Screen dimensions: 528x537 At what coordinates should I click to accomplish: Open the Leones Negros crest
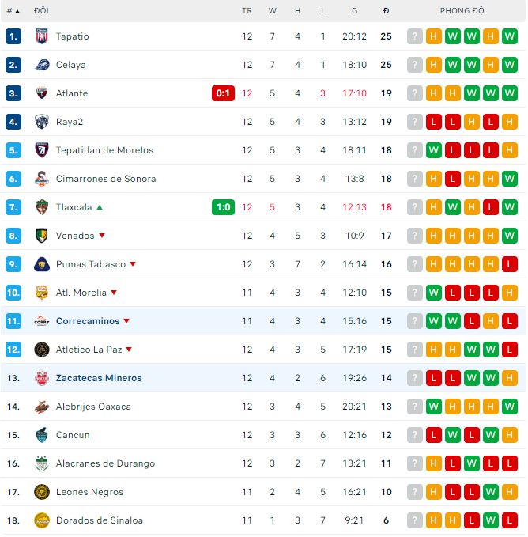pyautogui.click(x=42, y=492)
